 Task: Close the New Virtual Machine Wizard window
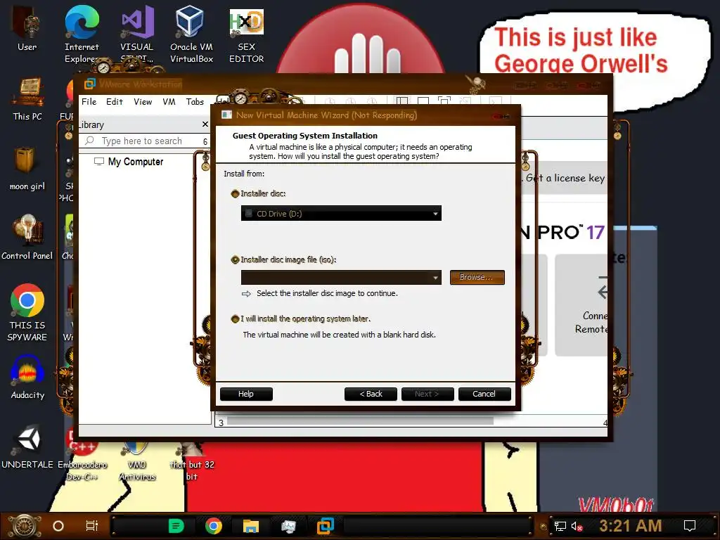[x=501, y=116]
